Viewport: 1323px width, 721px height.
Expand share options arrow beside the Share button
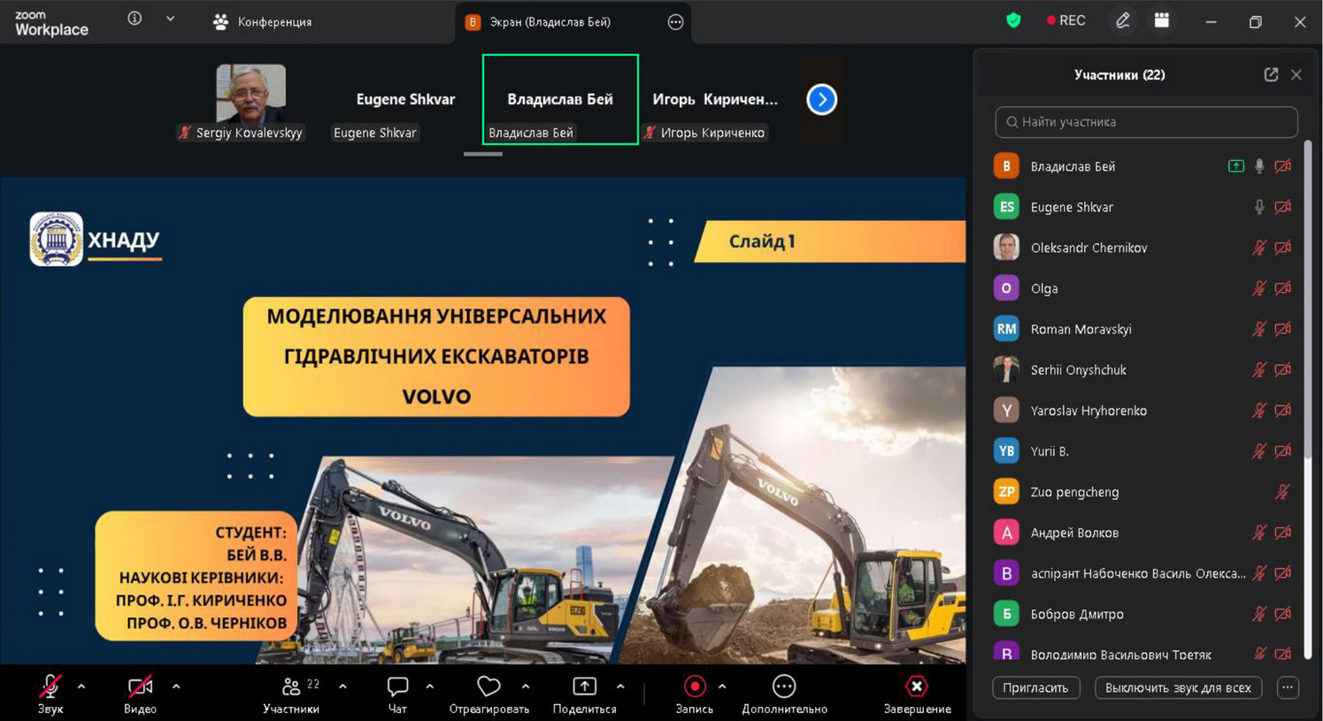pyautogui.click(x=620, y=686)
